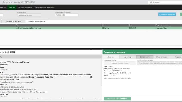Click the Задонская Ксения name in script
The image size is (182, 102).
tap(20, 62)
